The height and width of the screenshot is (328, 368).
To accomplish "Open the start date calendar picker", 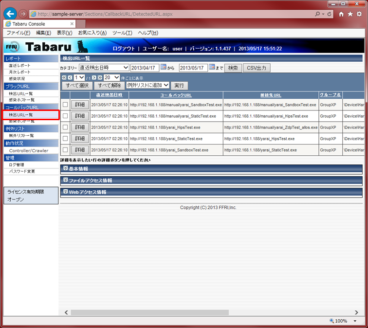I will (164, 68).
